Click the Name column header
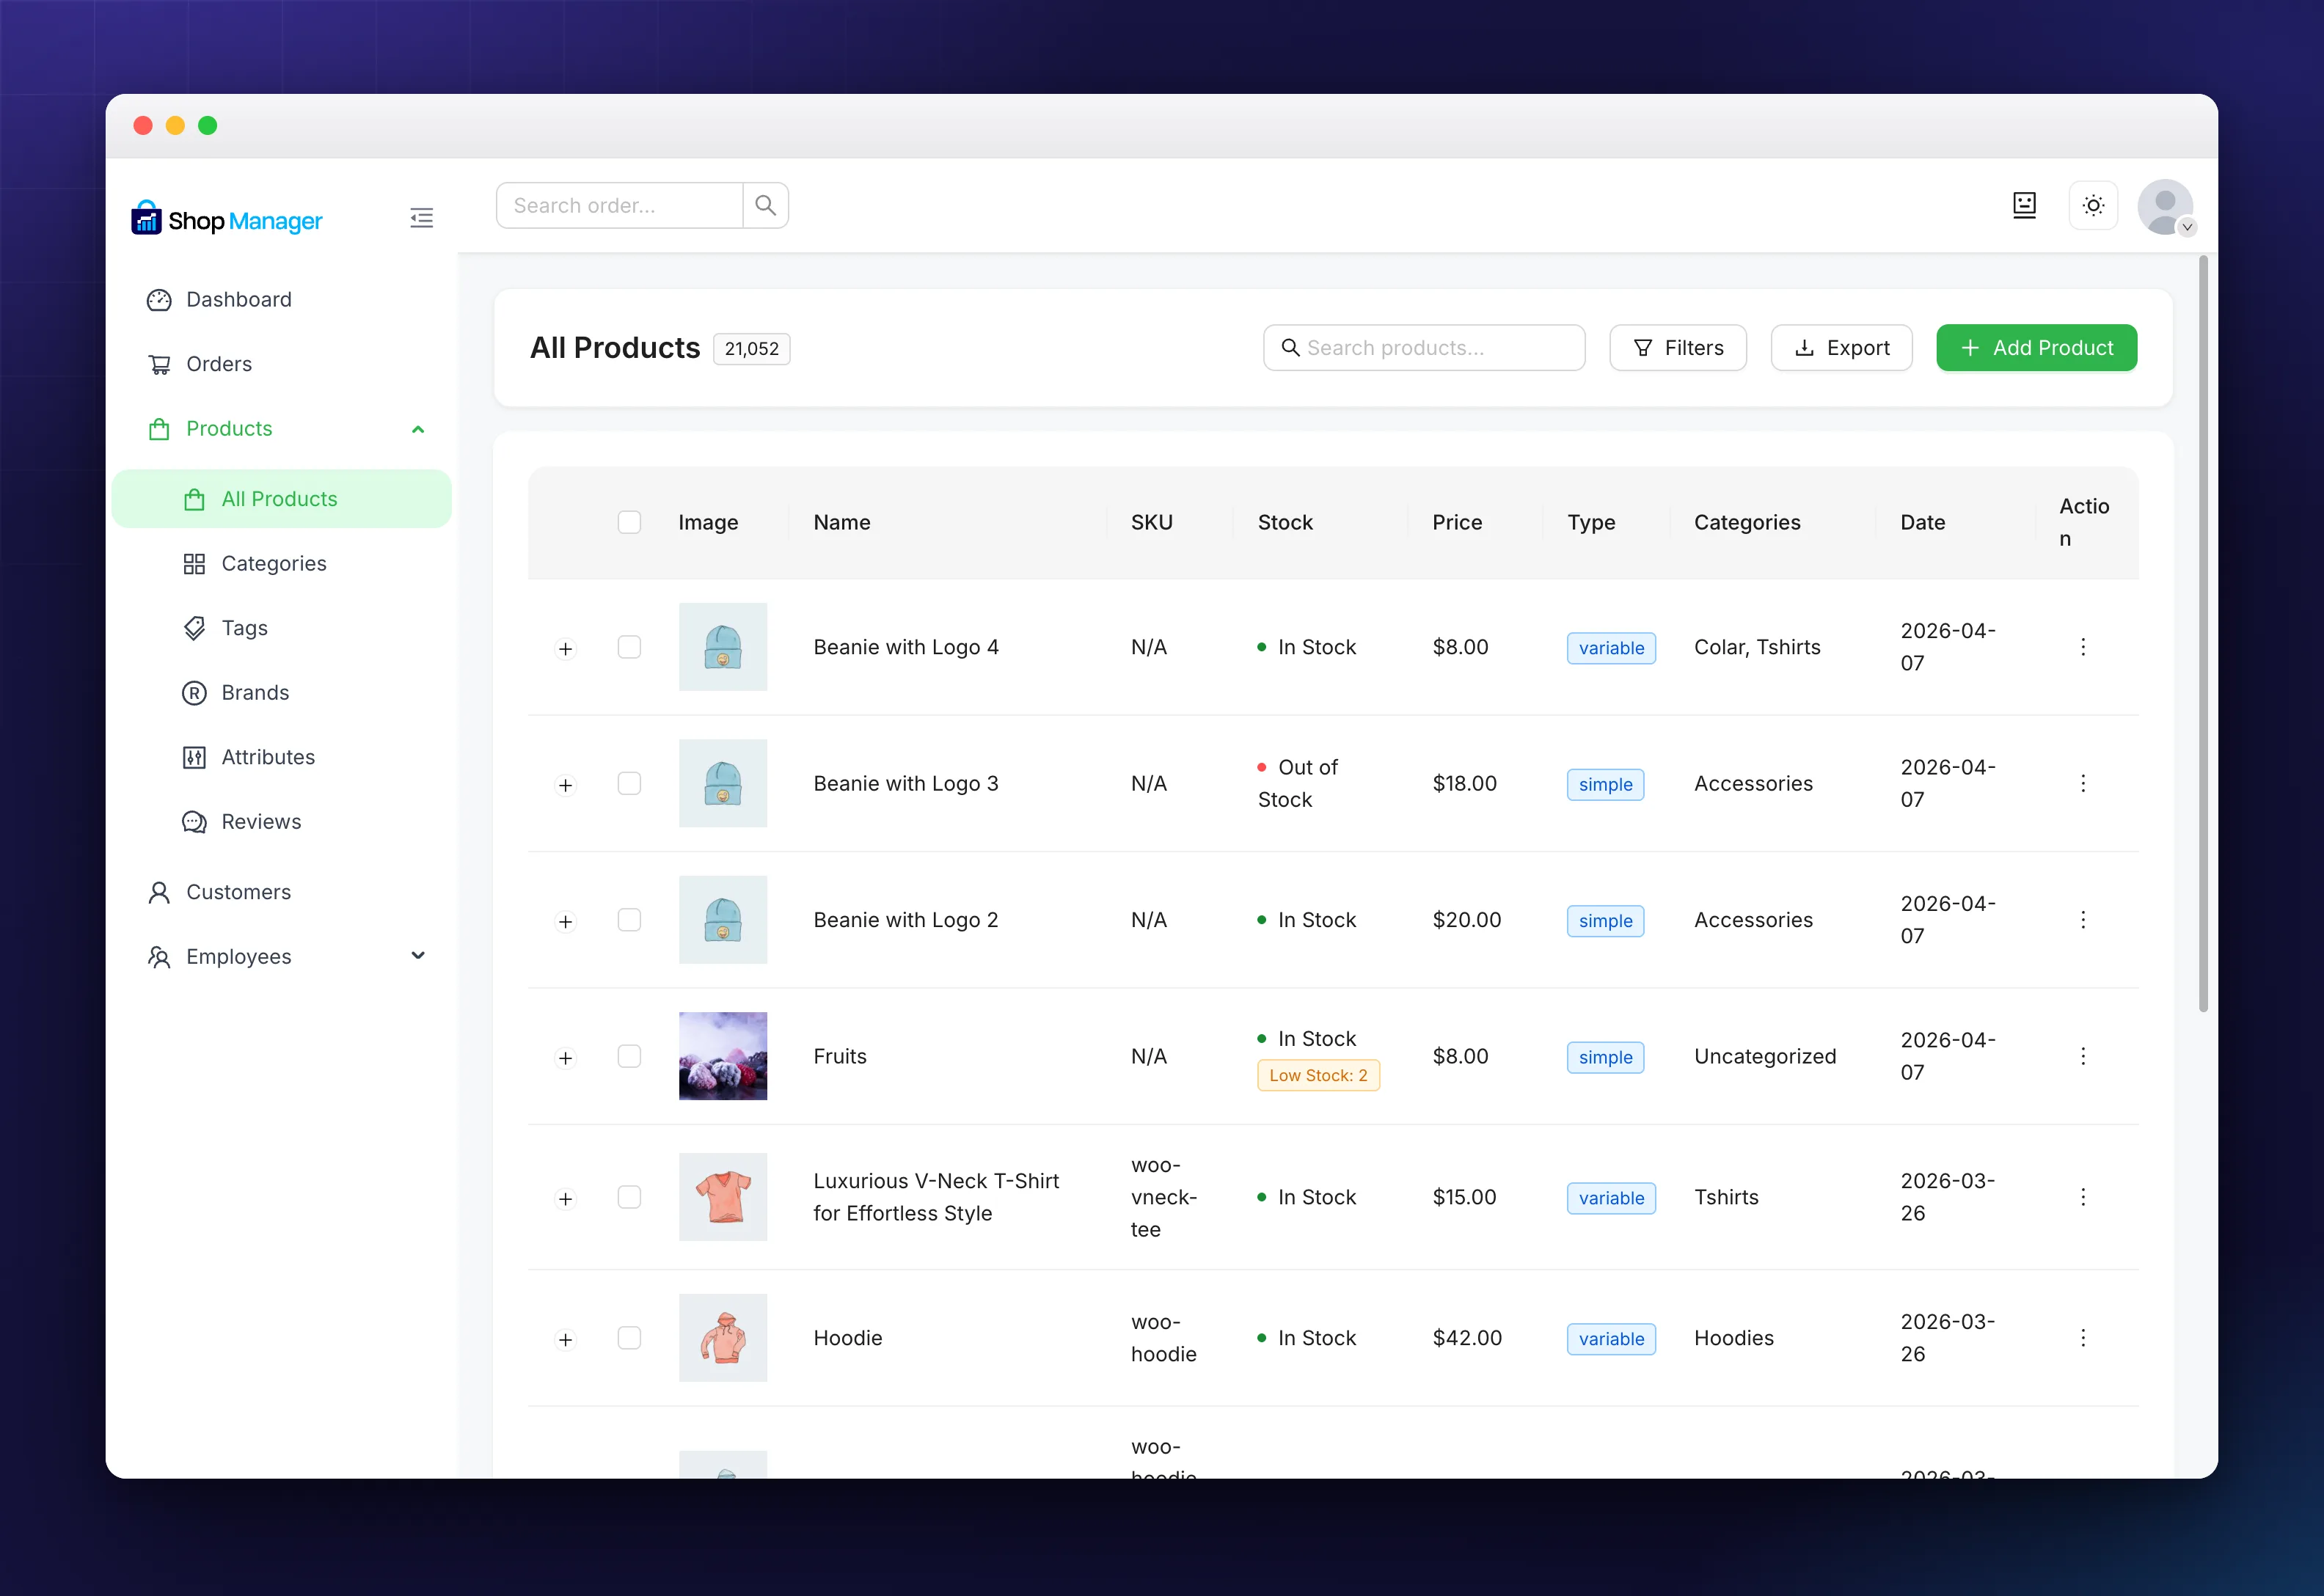The width and height of the screenshot is (2324, 1596). [842, 523]
